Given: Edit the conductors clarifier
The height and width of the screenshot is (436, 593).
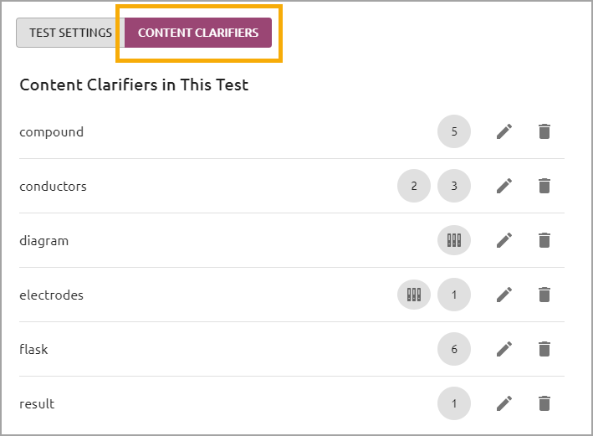Looking at the screenshot, I should click(x=504, y=186).
